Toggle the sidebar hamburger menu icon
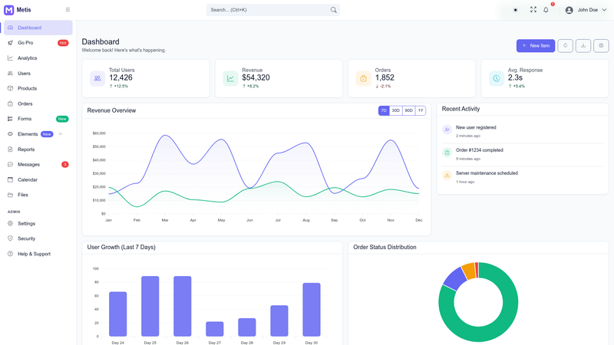 [68, 10]
